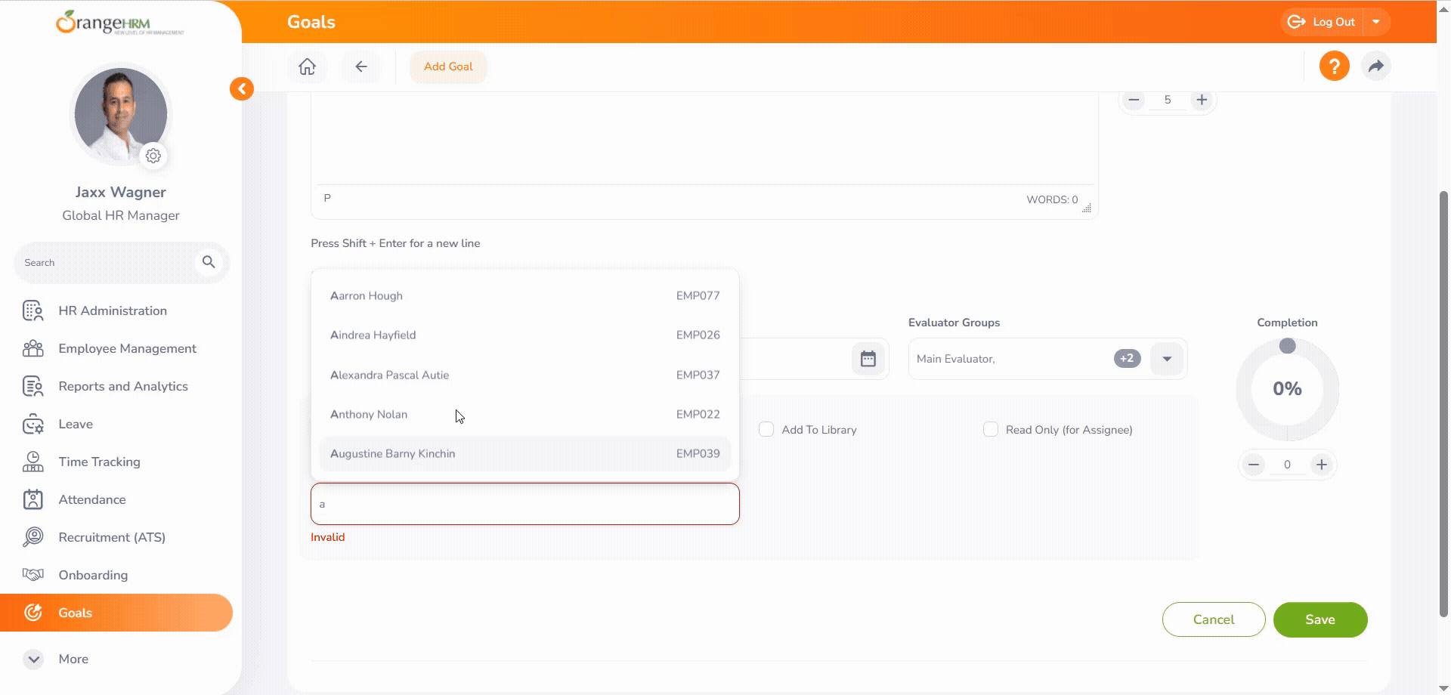Check Read Only (for Assignee) option
1451x695 pixels.
(990, 430)
